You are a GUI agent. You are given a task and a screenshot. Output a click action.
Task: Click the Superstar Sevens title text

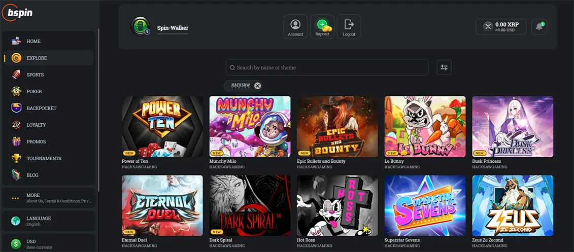coord(402,240)
